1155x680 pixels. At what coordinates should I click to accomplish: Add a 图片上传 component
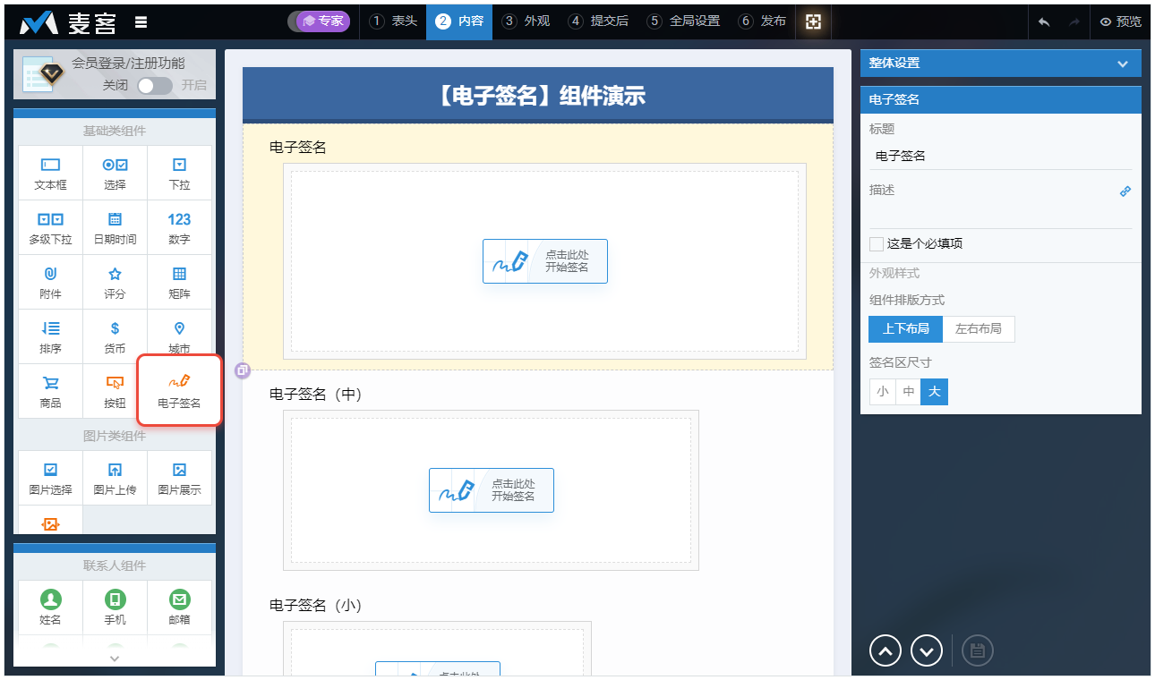pyautogui.click(x=115, y=478)
